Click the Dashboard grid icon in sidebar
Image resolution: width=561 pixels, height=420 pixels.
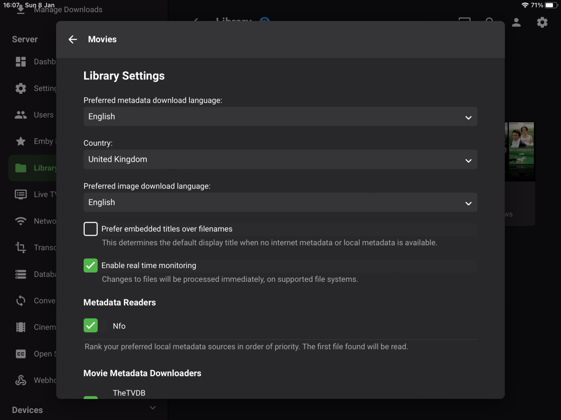click(21, 62)
